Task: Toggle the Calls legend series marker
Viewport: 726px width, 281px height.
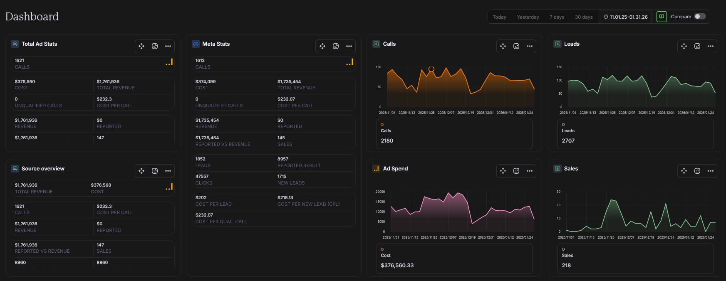Action: (x=382, y=124)
